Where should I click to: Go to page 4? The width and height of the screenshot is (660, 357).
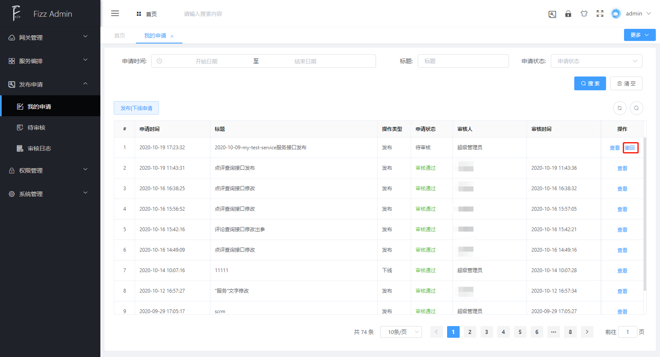point(503,332)
